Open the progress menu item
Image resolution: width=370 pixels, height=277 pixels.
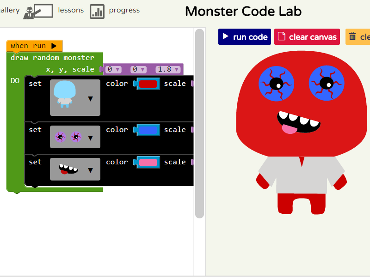[124, 10]
